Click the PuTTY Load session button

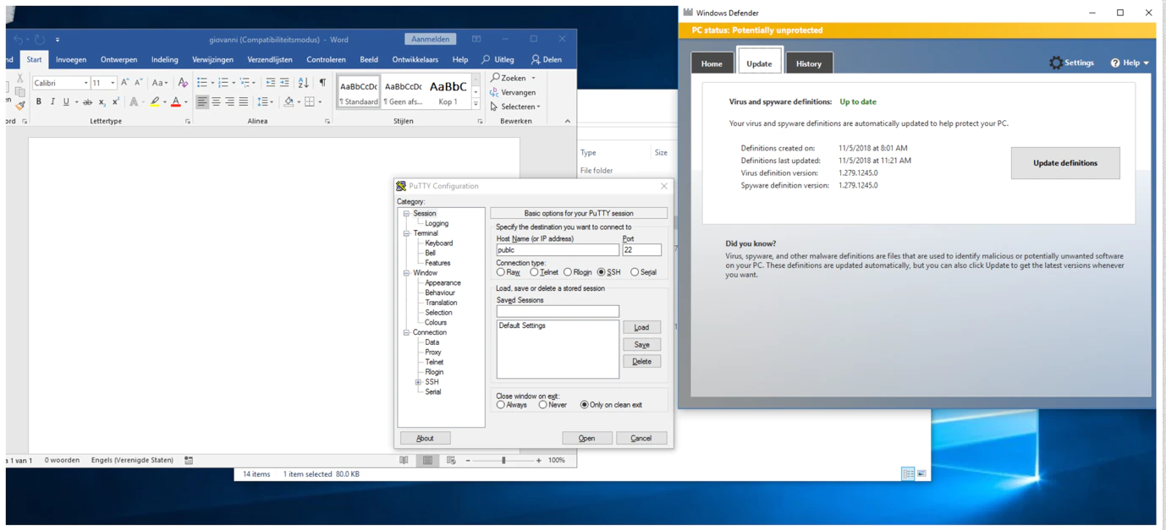coord(642,327)
